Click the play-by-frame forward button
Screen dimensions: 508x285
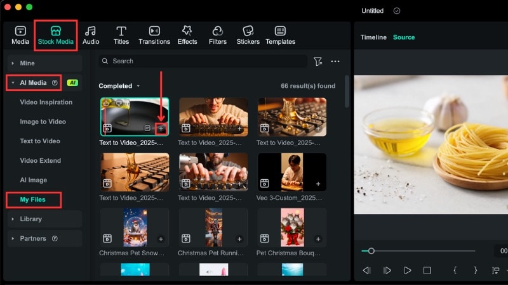pos(387,270)
